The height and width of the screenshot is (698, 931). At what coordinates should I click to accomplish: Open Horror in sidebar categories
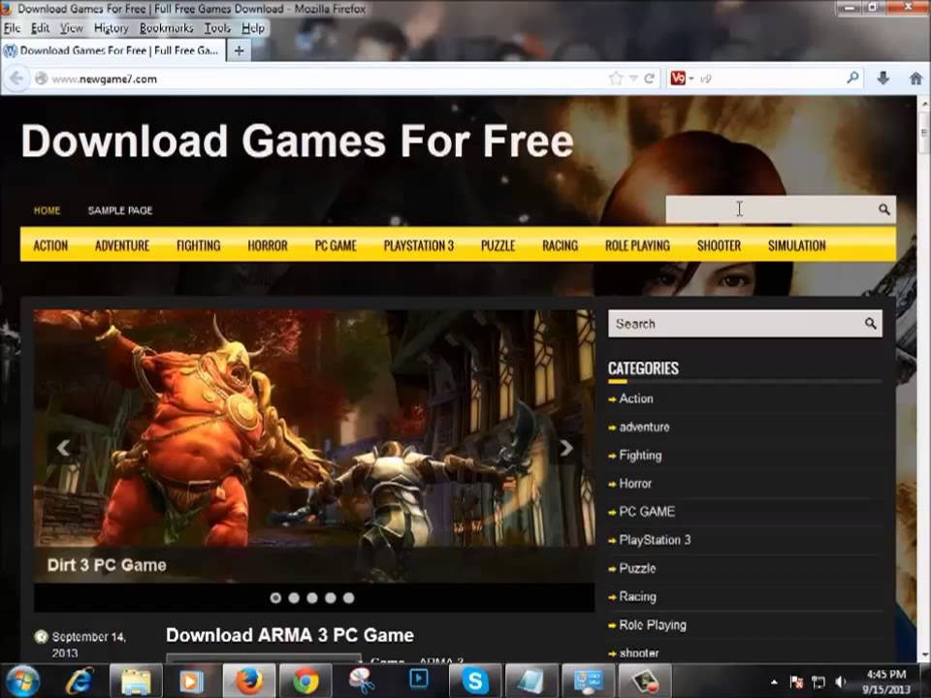635,484
